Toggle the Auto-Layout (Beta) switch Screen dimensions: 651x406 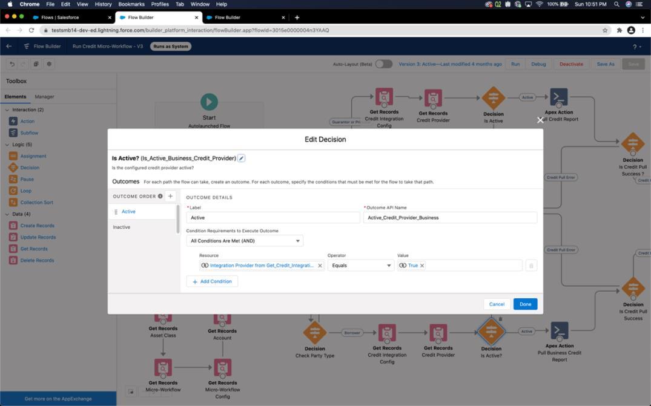click(383, 64)
